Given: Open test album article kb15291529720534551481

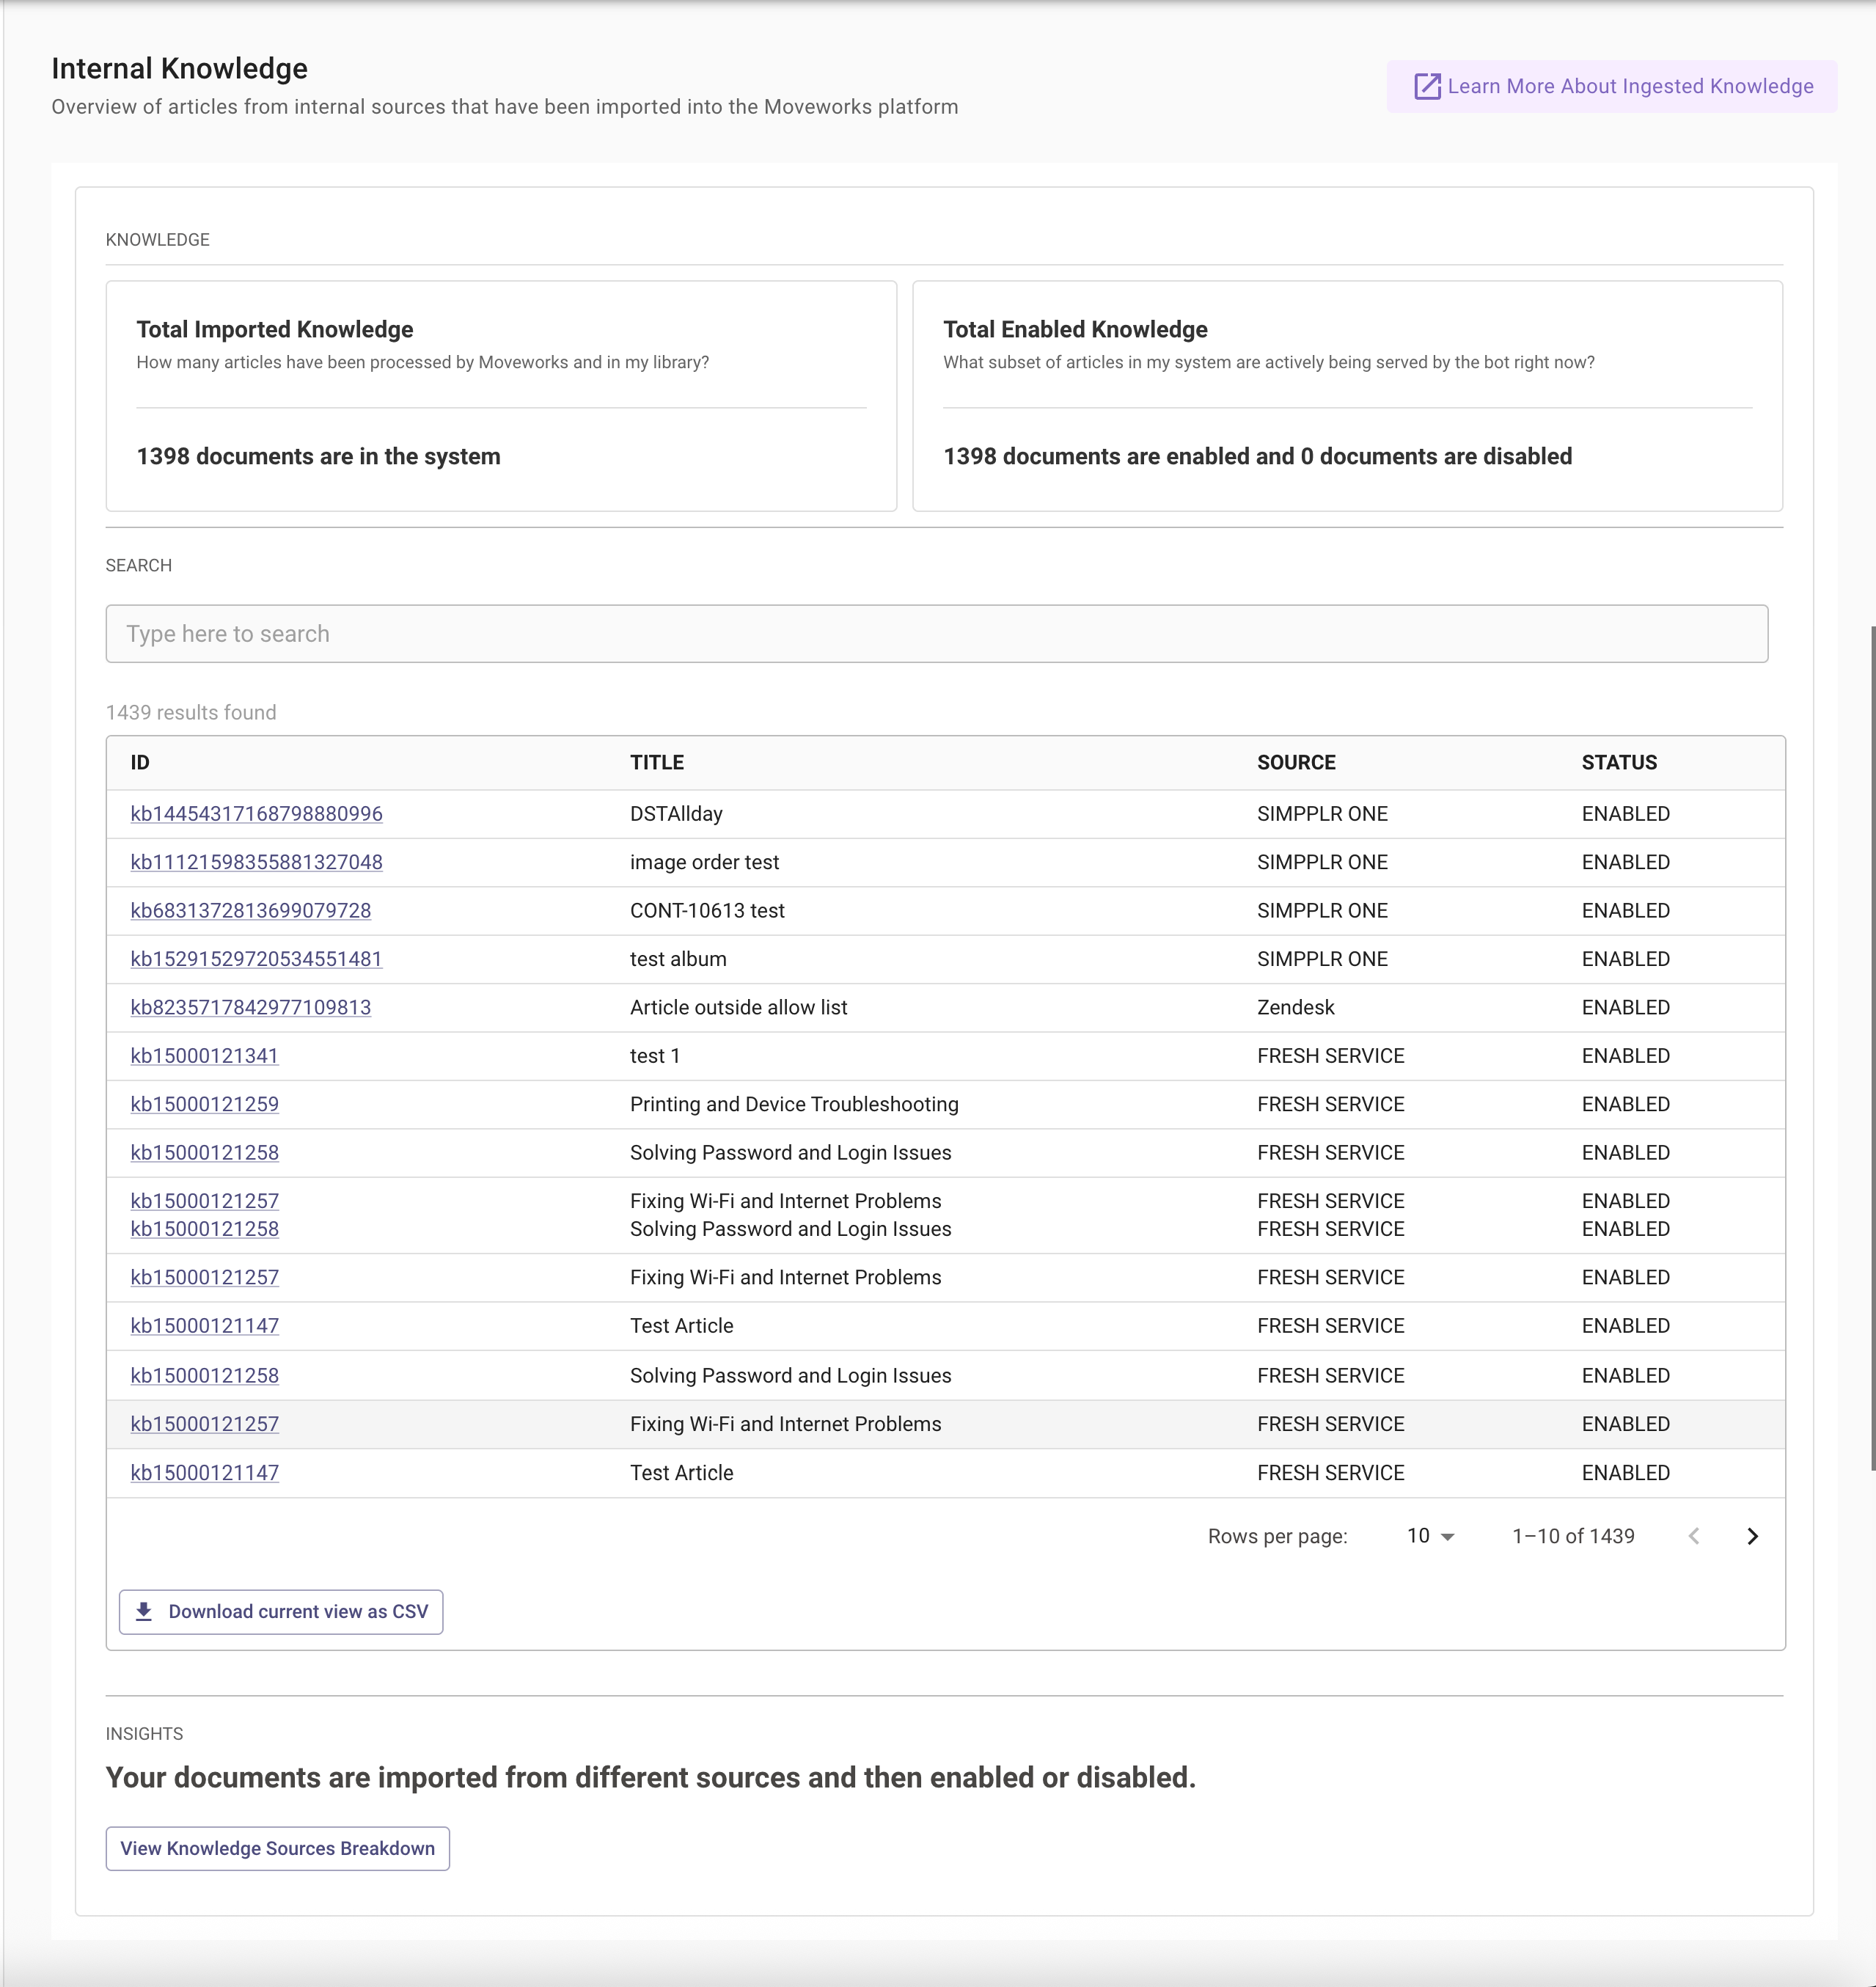Looking at the screenshot, I should (x=256, y=959).
